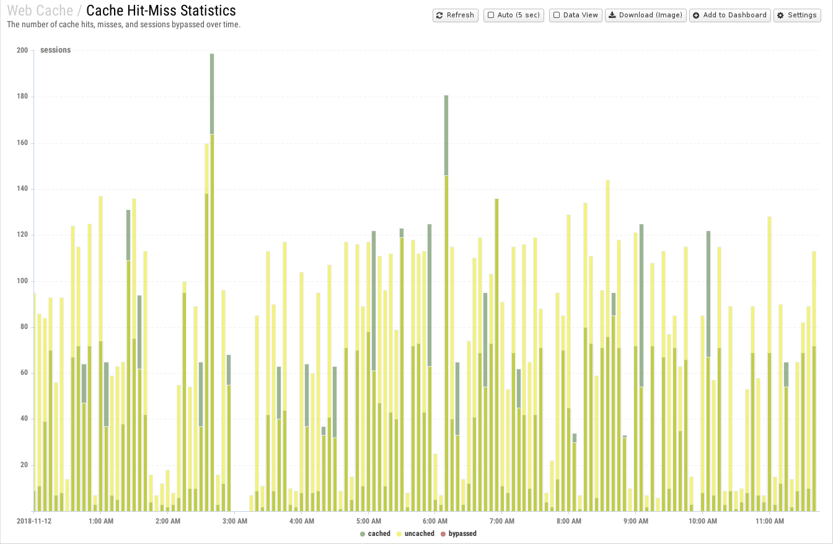833x544 pixels.
Task: Click the tallest bar near 199 sessions
Action: click(212, 282)
